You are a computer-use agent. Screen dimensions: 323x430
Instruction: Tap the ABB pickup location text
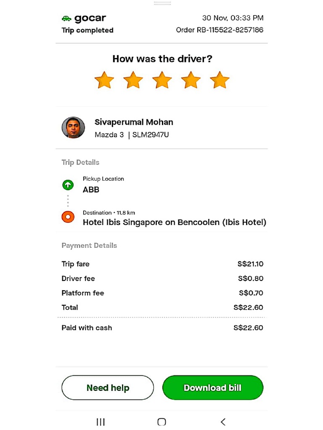coord(91,190)
